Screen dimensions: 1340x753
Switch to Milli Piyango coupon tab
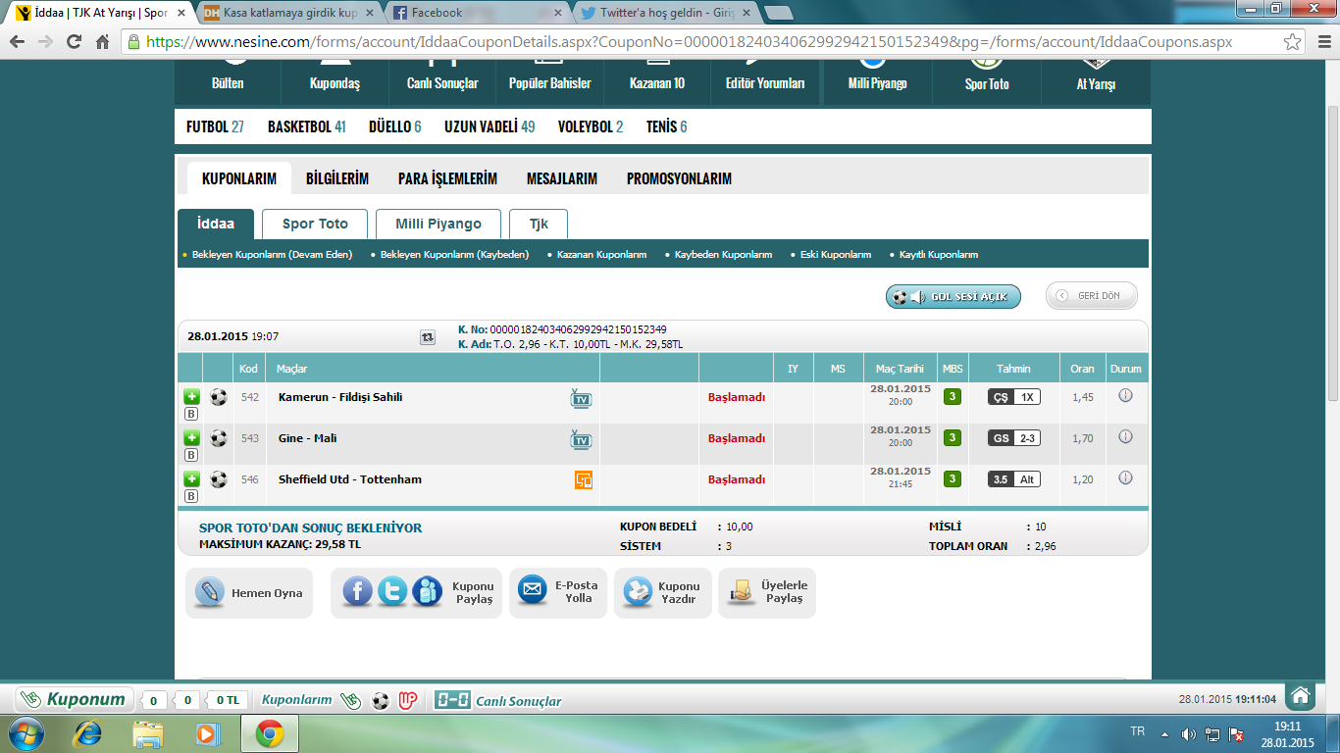(438, 224)
